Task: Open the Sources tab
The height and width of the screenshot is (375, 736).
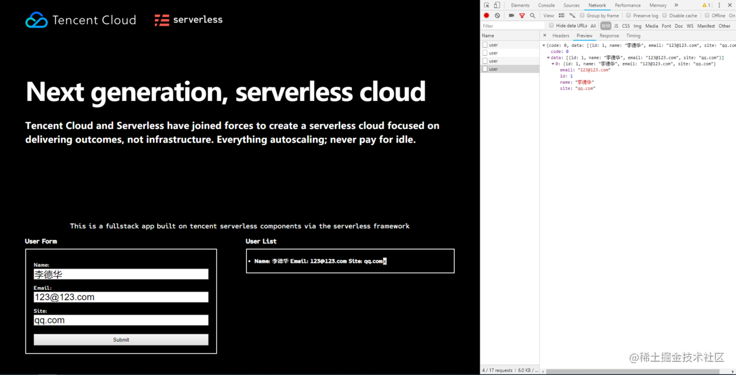Action: (572, 5)
